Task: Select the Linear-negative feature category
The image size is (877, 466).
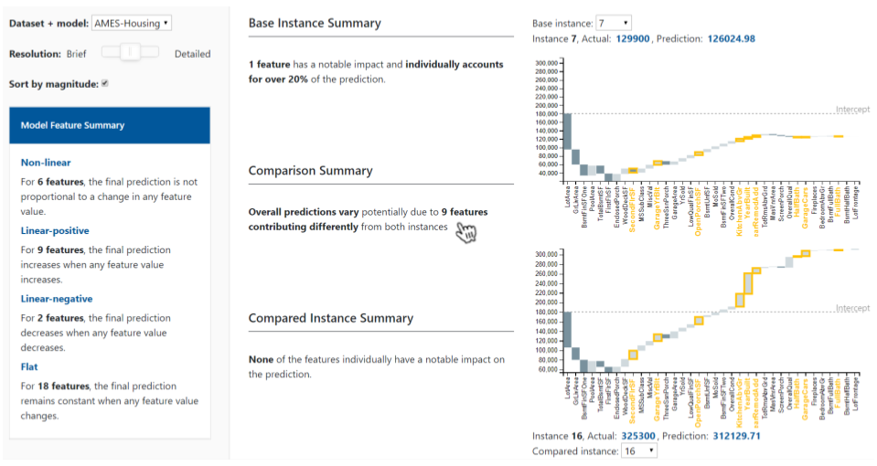Action: point(57,299)
